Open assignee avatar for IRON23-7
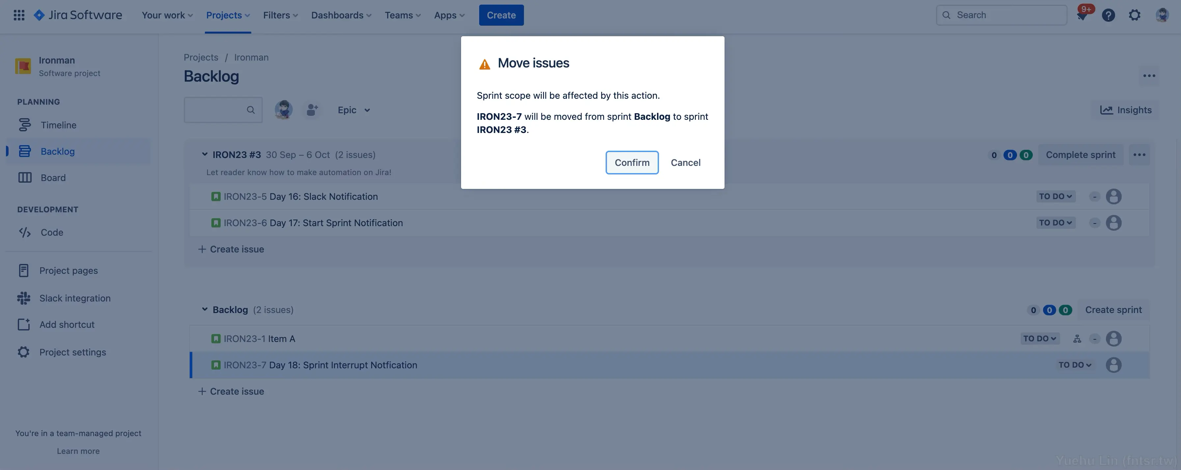The height and width of the screenshot is (470, 1181). tap(1113, 365)
